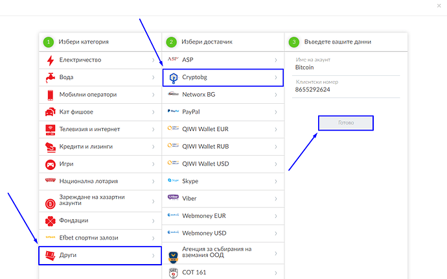Click the Webmoney USD logo

click(173, 232)
